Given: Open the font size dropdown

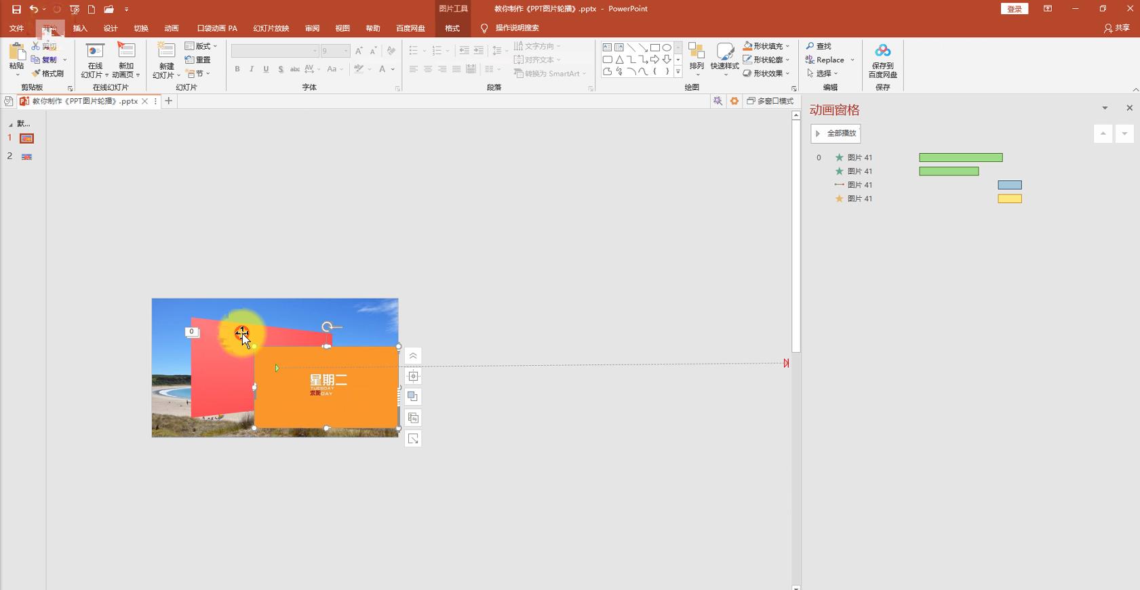Looking at the screenshot, I should (x=346, y=51).
